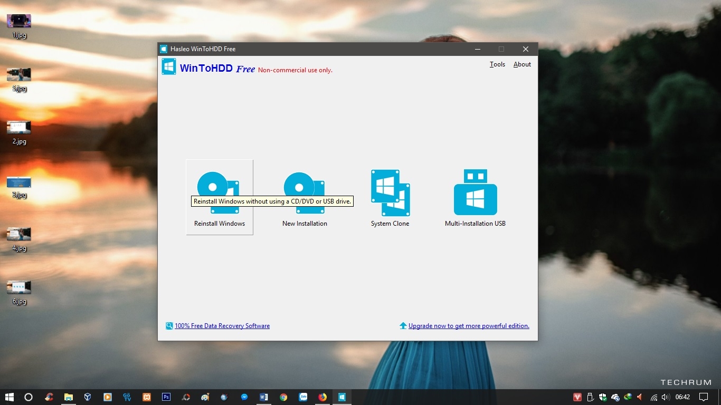Image resolution: width=721 pixels, height=405 pixels.
Task: Click the Reinstall Windows label
Action: point(220,224)
